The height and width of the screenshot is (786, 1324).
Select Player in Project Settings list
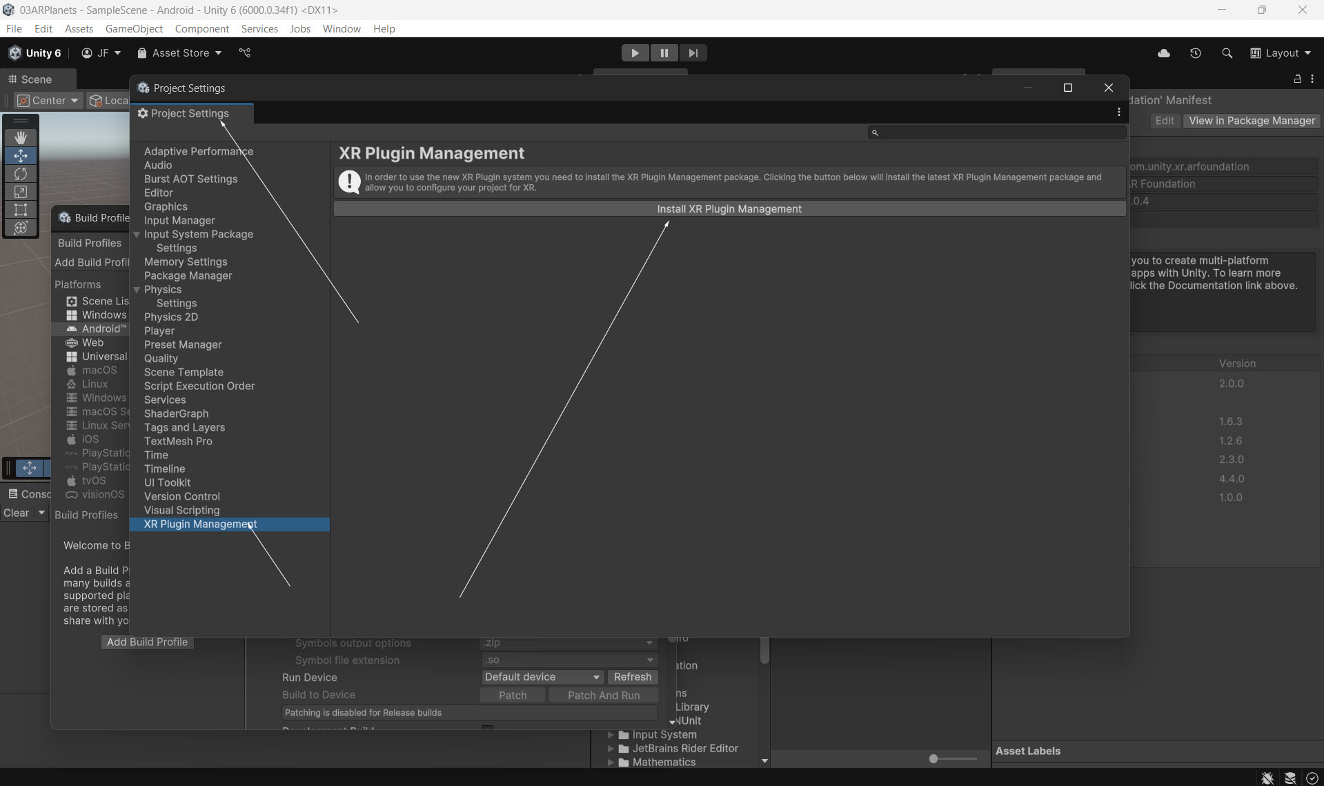(x=159, y=331)
